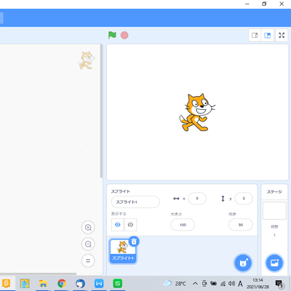Screen dimensions: 291x291
Task: Open the orange app icon in taskbar
Action: [x=6, y=283]
